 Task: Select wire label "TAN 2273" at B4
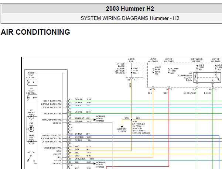click(83, 146)
